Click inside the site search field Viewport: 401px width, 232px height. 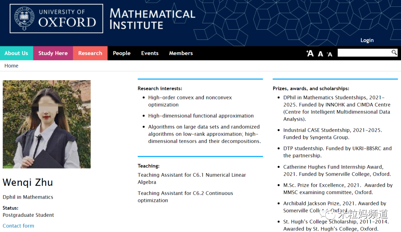365,53
